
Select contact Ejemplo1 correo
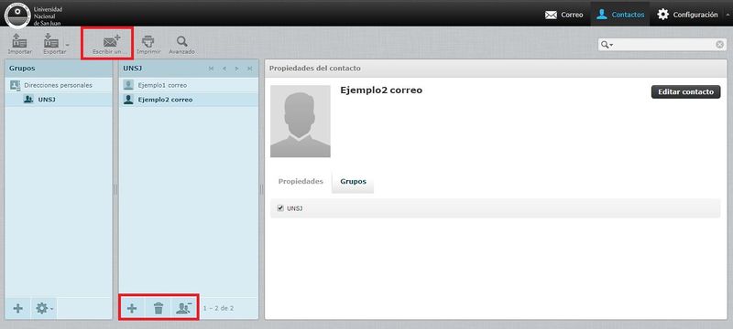188,85
